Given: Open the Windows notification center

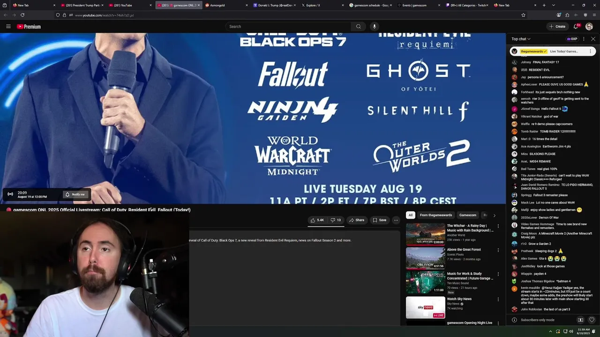Looking at the screenshot, I should [x=593, y=331].
